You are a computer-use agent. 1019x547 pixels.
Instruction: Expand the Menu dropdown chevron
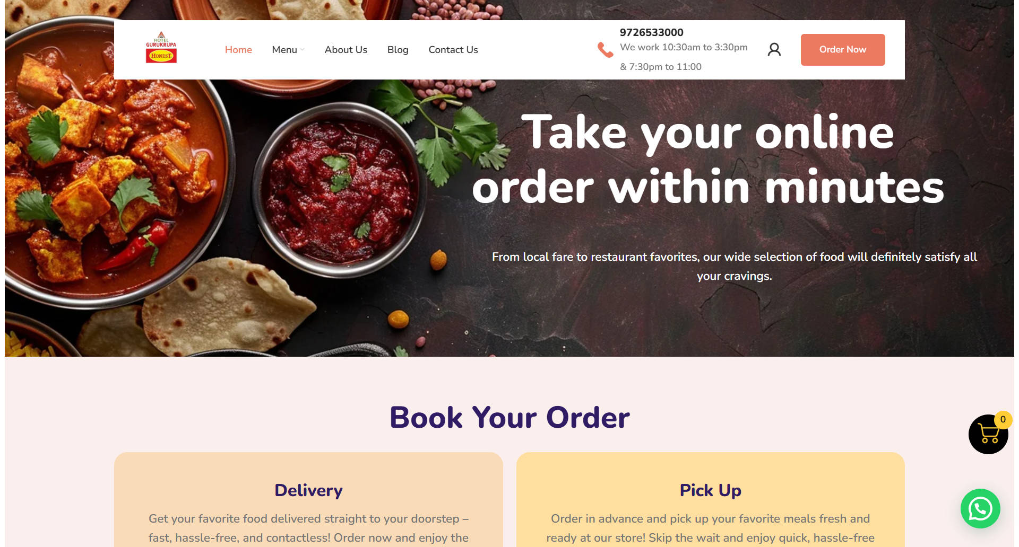tap(302, 50)
